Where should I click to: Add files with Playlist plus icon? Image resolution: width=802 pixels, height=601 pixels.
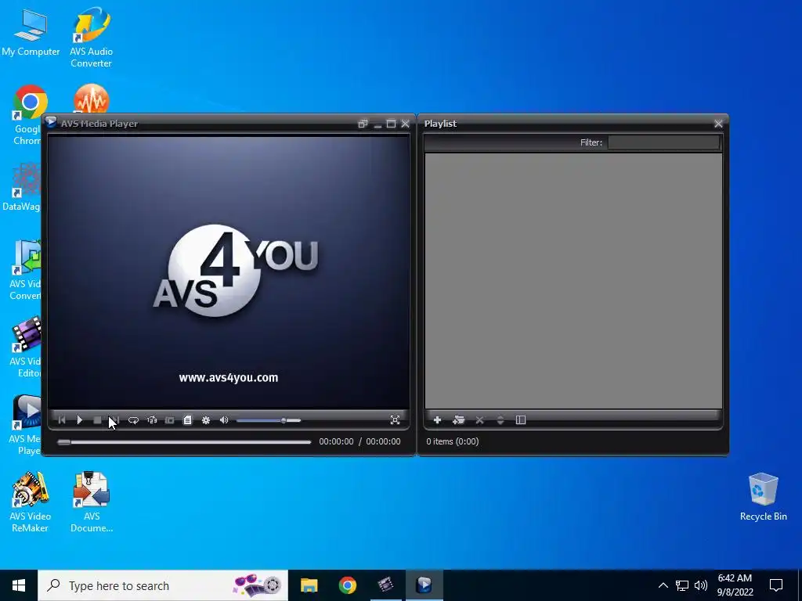(437, 420)
